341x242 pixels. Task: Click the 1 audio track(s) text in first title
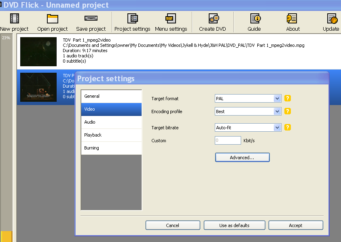78,56
